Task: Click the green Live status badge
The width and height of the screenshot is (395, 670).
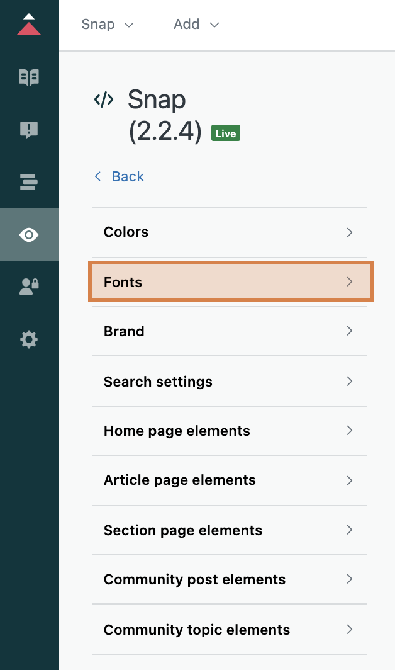Action: point(226,133)
